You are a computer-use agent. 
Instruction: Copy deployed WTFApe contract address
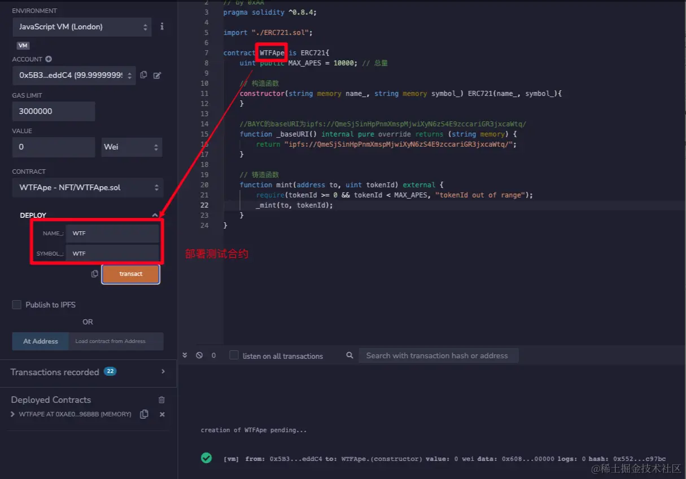[x=144, y=414]
